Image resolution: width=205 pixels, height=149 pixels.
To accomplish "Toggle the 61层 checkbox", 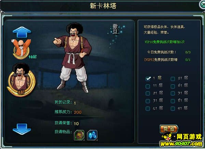I will coord(173,86).
